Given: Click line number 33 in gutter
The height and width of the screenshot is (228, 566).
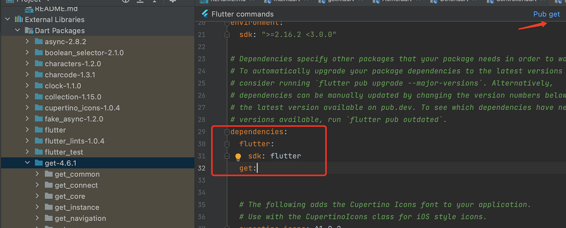Looking at the screenshot, I should click(x=201, y=180).
